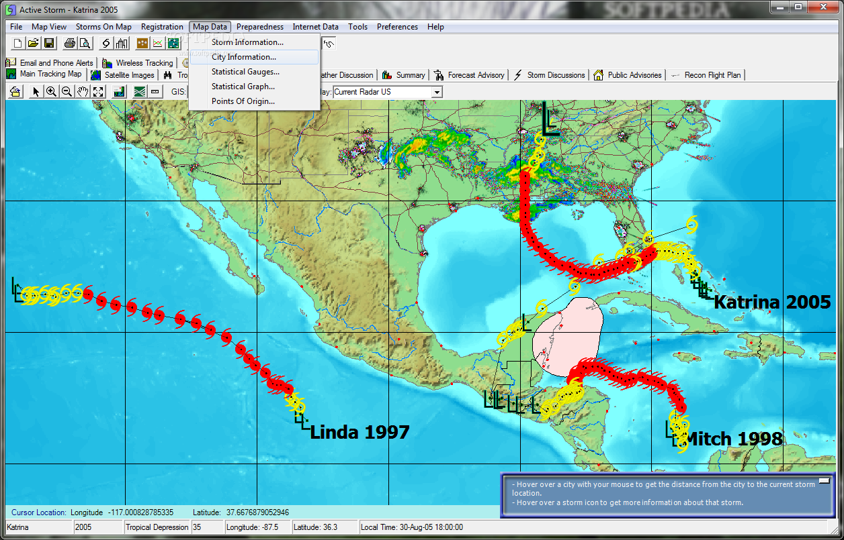Viewport: 844px width, 540px height.
Task: Click the Latitude: 36.3 status bar cell
Action: tap(325, 527)
